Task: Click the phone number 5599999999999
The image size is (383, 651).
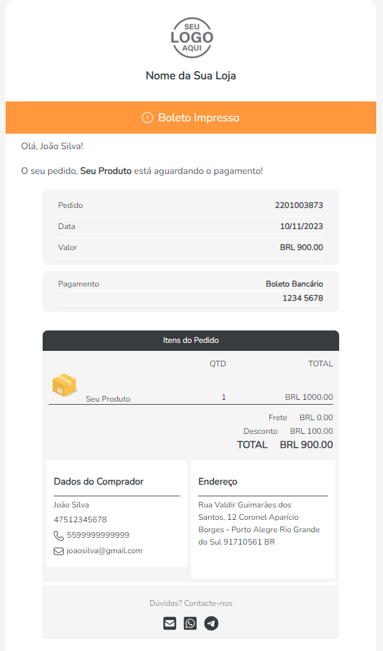Action: 98,535
